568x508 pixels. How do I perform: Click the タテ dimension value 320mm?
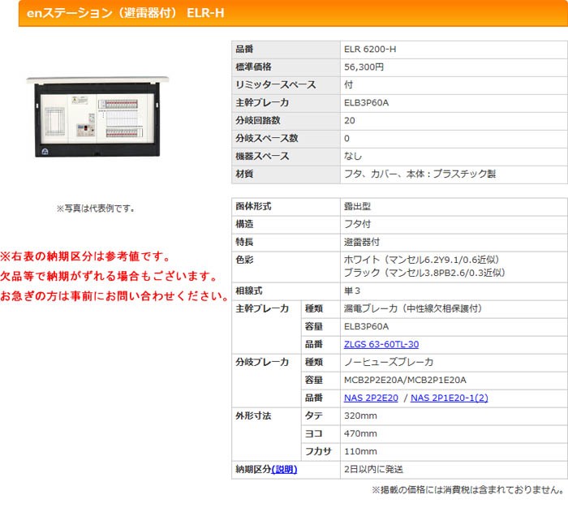click(360, 416)
